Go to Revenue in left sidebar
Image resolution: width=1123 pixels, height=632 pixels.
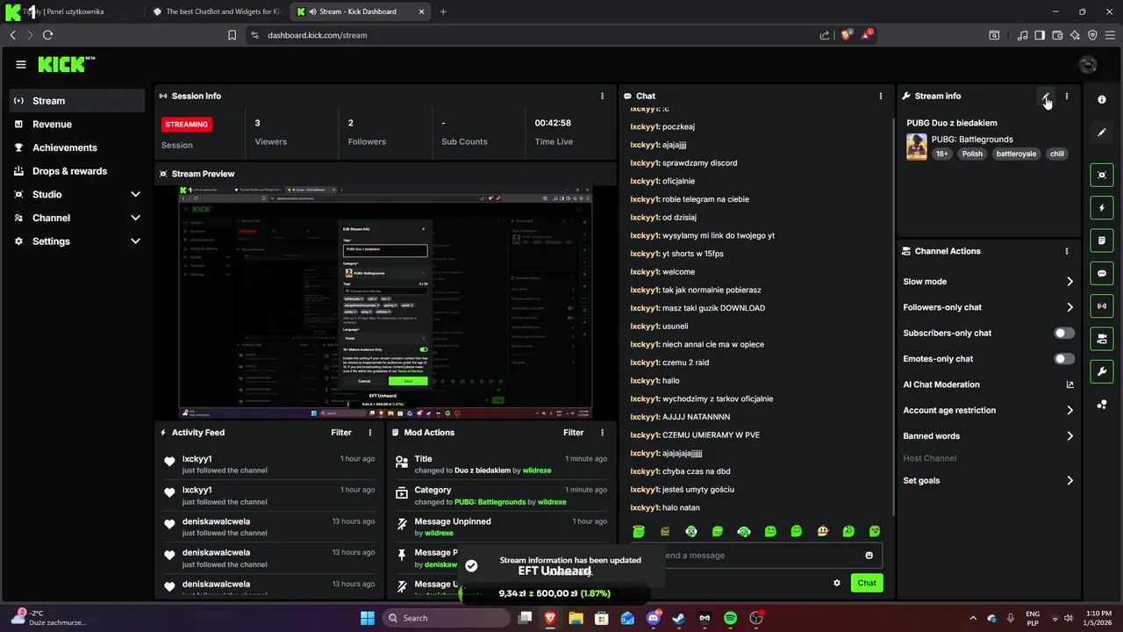[77, 125]
